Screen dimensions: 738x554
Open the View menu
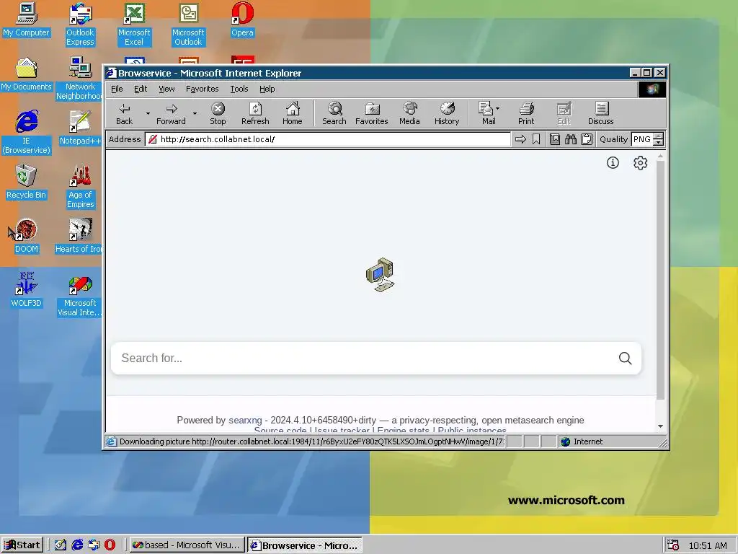[x=166, y=89]
